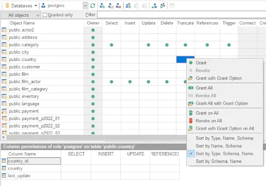This screenshot has width=266, height=186.
Task: Click the add user icon with green plus
Action: [102, 6]
